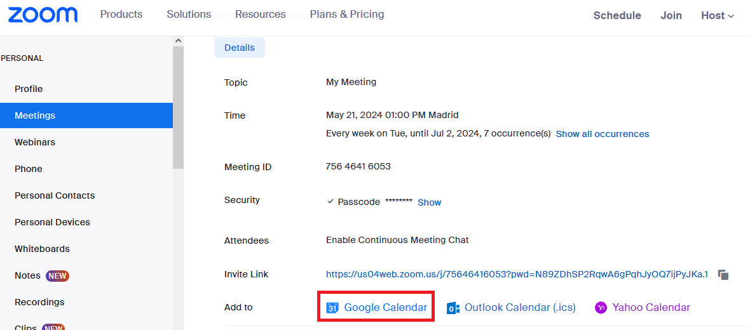
Task: Open the Resources menu
Action: [x=260, y=15]
